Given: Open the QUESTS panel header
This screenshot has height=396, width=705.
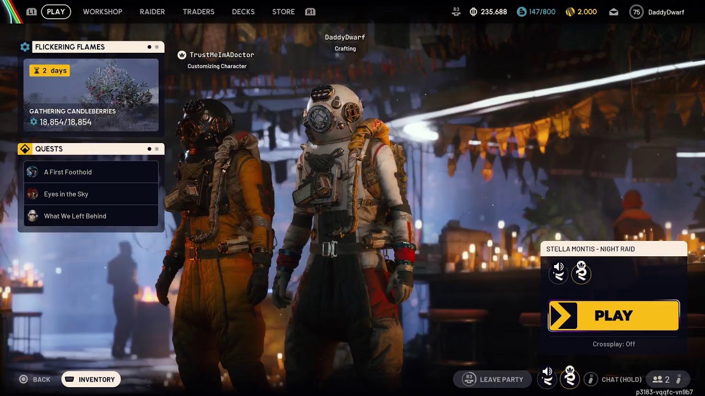Looking at the screenshot, I should [x=98, y=149].
